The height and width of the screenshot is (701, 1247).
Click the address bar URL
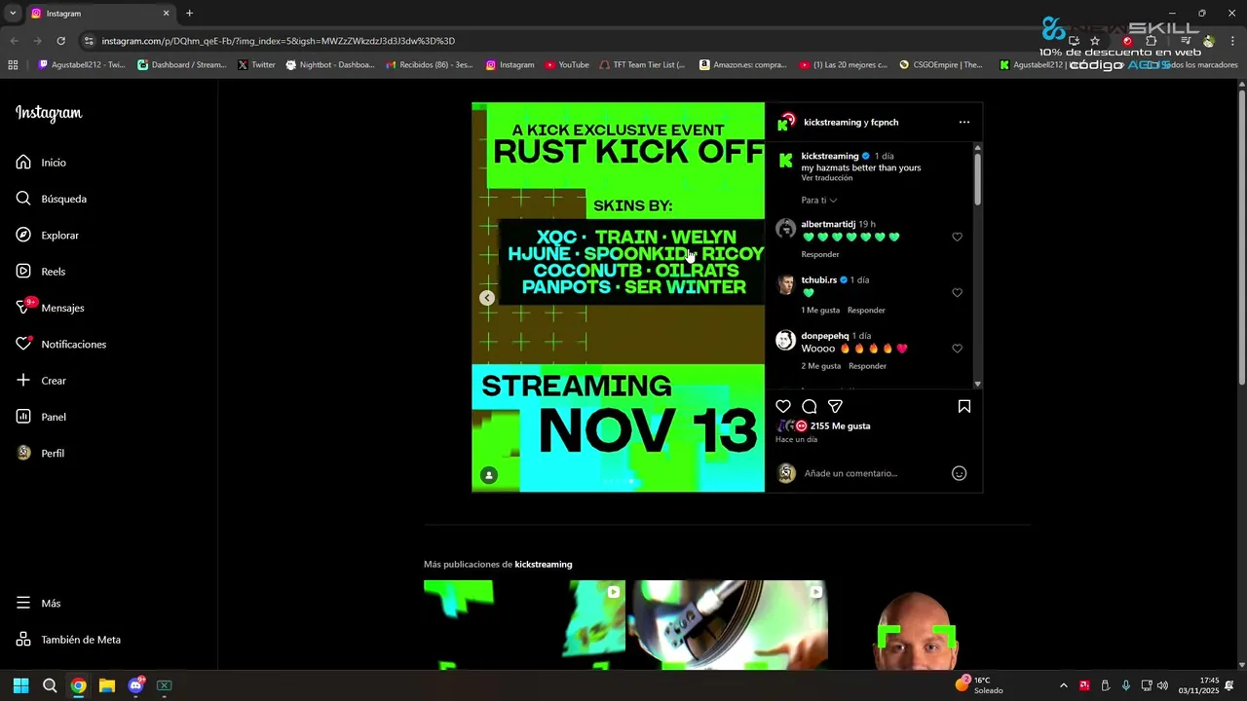click(x=279, y=41)
